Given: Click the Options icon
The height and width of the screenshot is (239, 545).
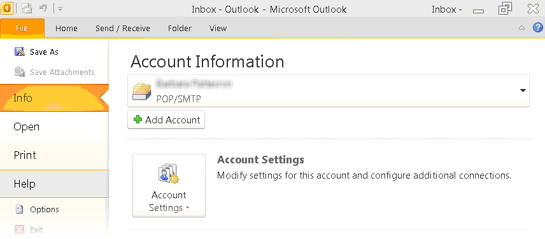Looking at the screenshot, I should pos(20,210).
